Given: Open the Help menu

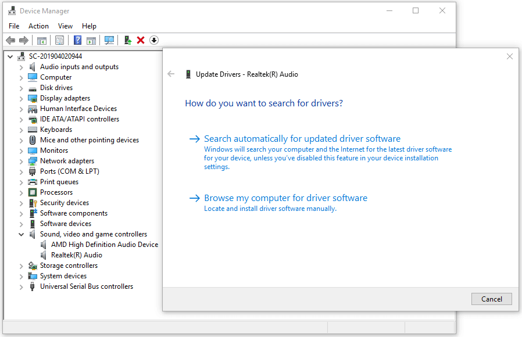Looking at the screenshot, I should (89, 26).
